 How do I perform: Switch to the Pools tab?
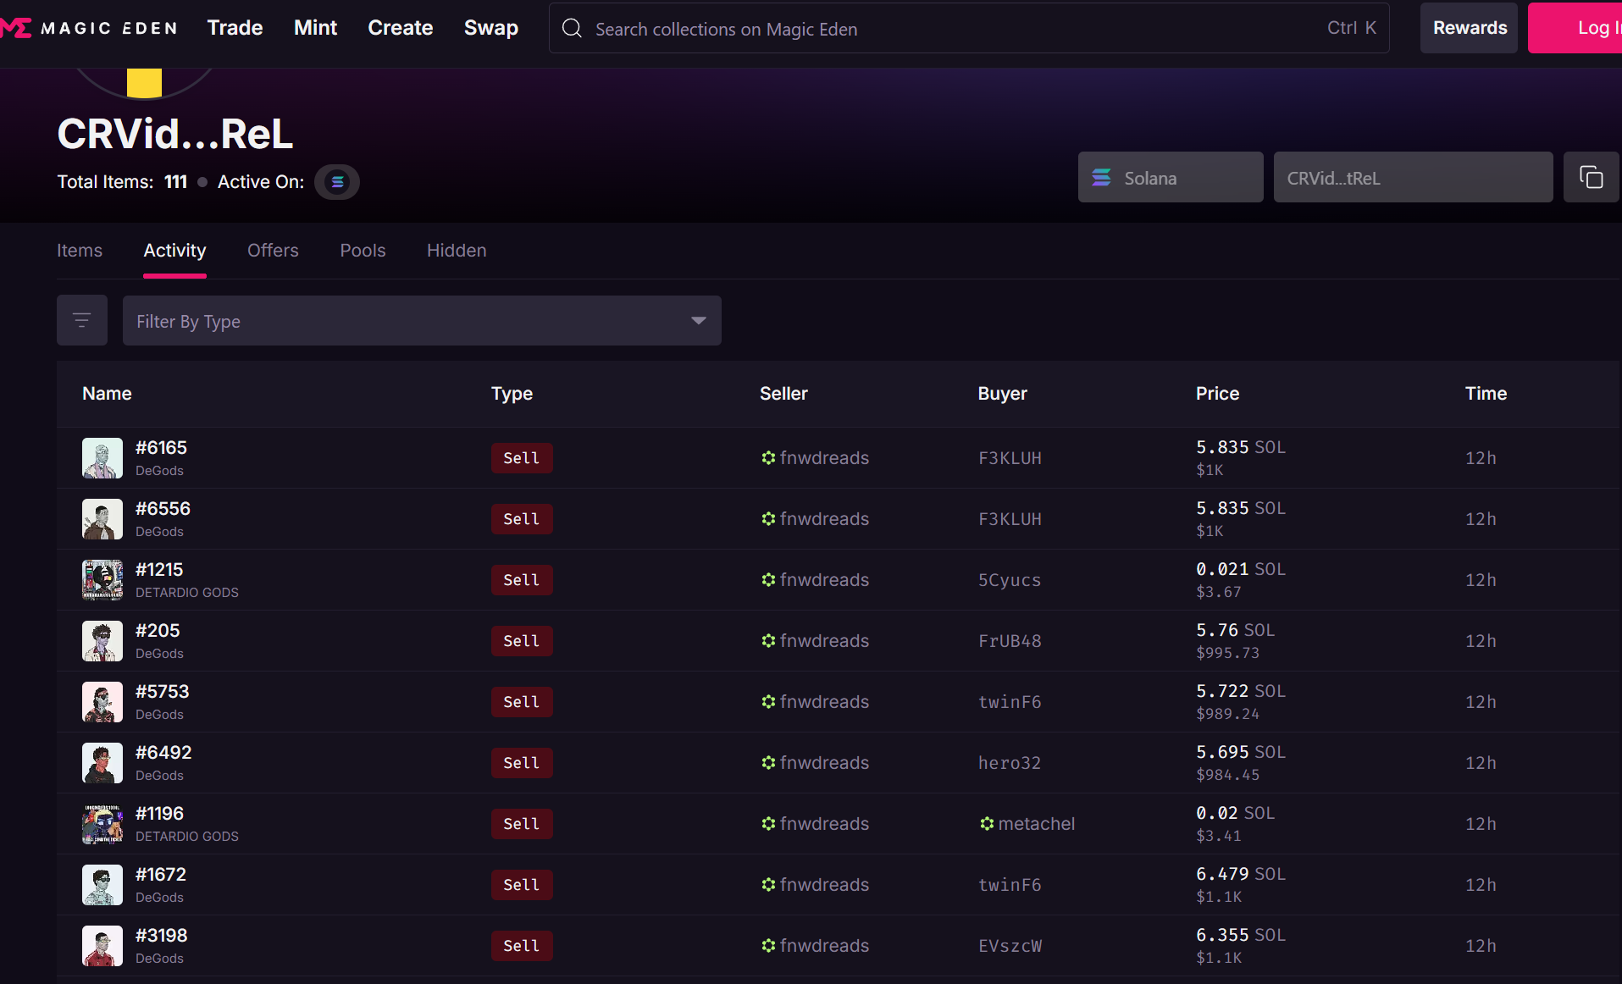[363, 251]
